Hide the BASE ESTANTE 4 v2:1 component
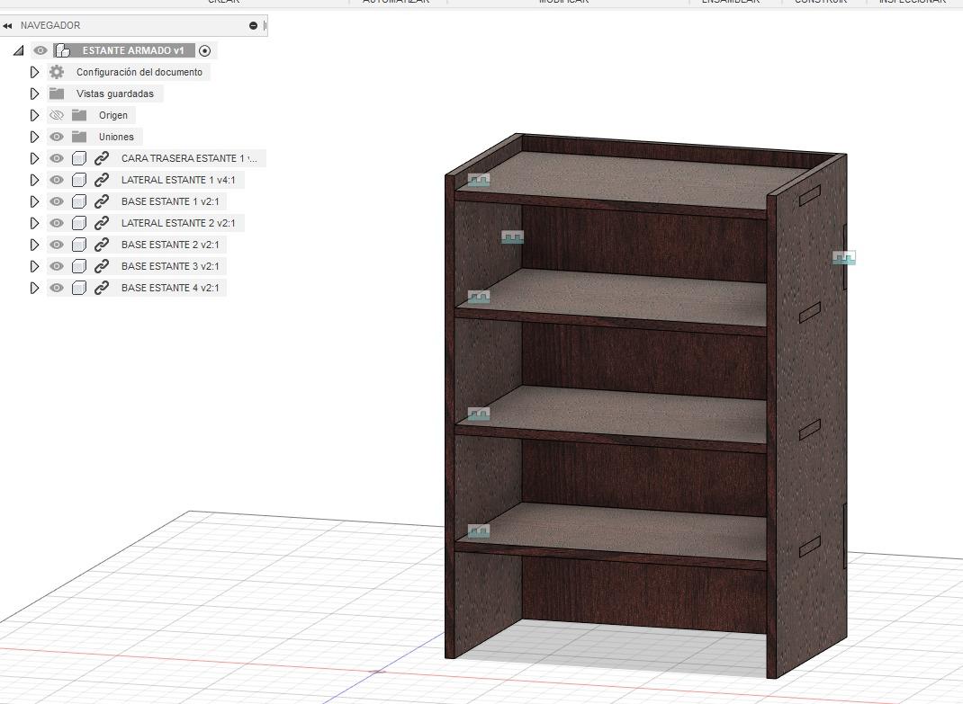The height and width of the screenshot is (704, 963). coord(57,288)
